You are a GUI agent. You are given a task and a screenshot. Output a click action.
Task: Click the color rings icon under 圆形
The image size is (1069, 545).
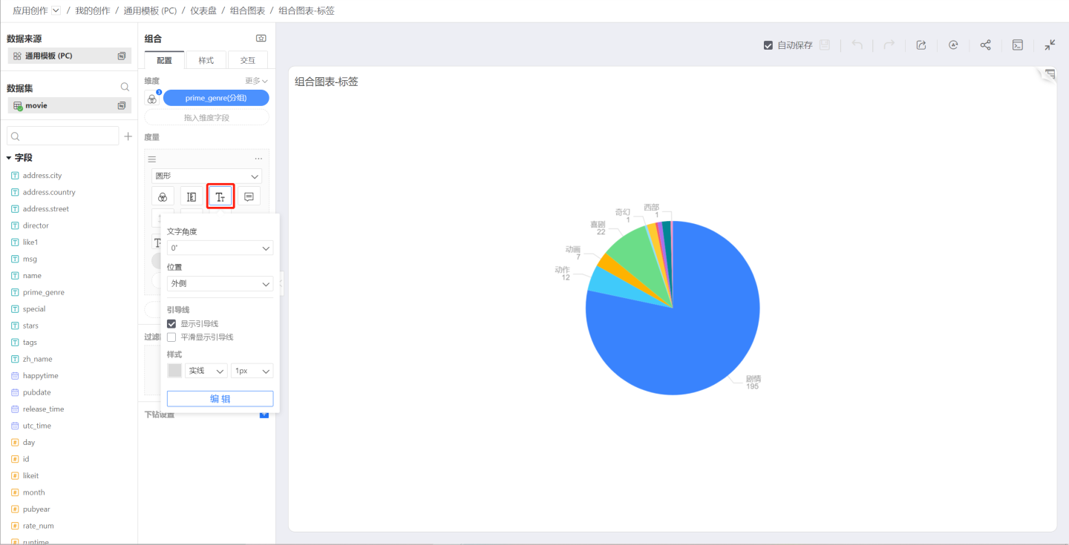pos(163,196)
